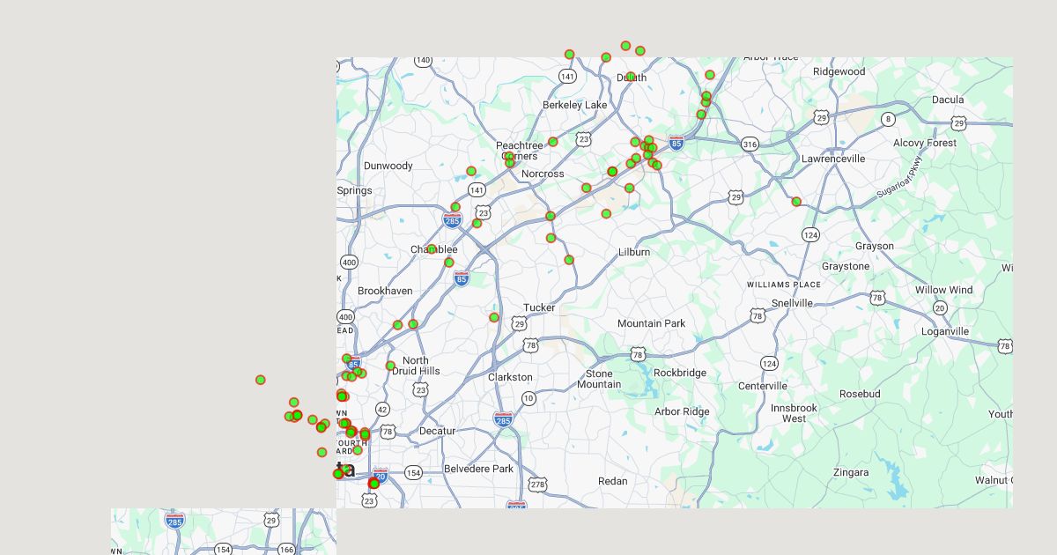Click the marker beside North Druid Hills label
The height and width of the screenshot is (555, 1057).
point(390,366)
